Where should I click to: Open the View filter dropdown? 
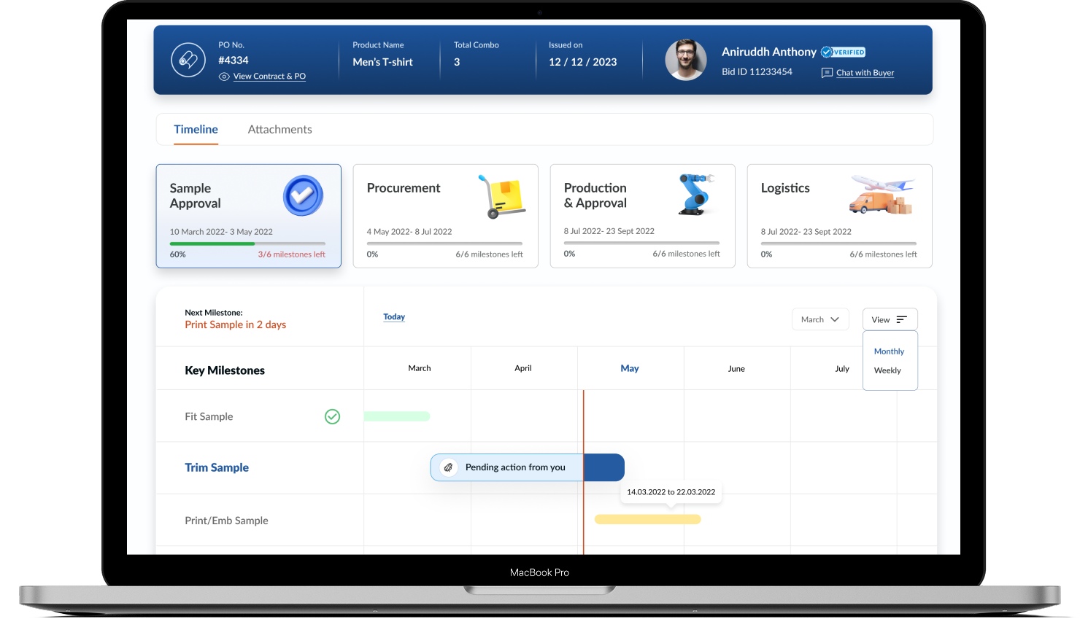coord(890,319)
